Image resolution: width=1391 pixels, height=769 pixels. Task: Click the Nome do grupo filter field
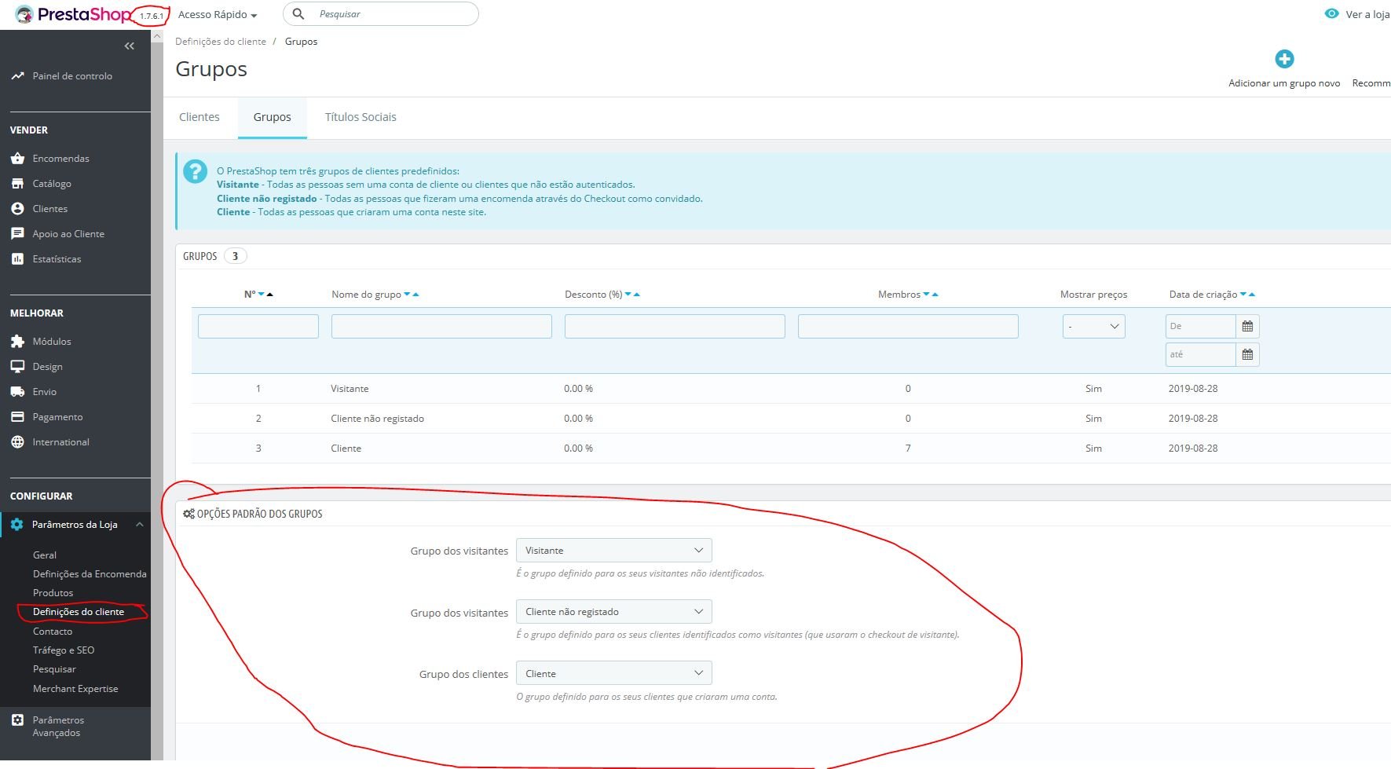pos(441,326)
